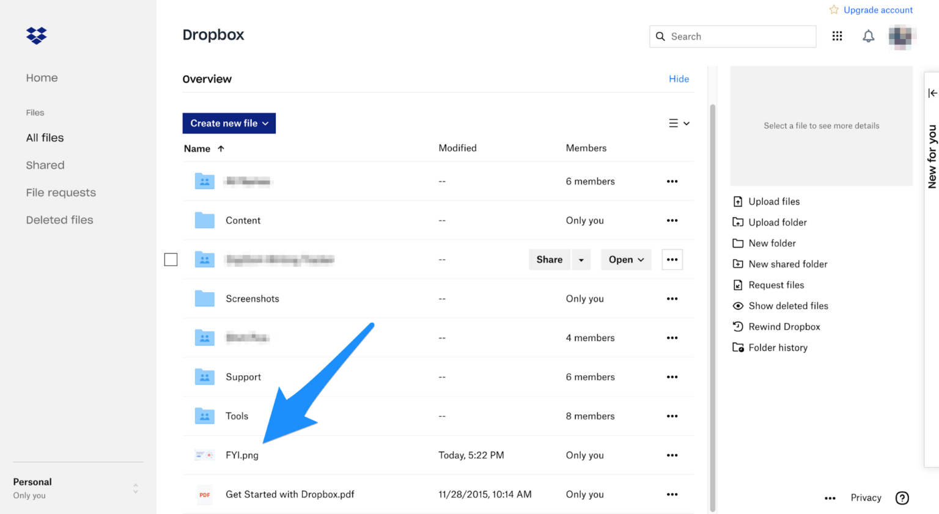The height and width of the screenshot is (514, 939).
Task: Expand the Create new file dropdown
Action: (229, 123)
